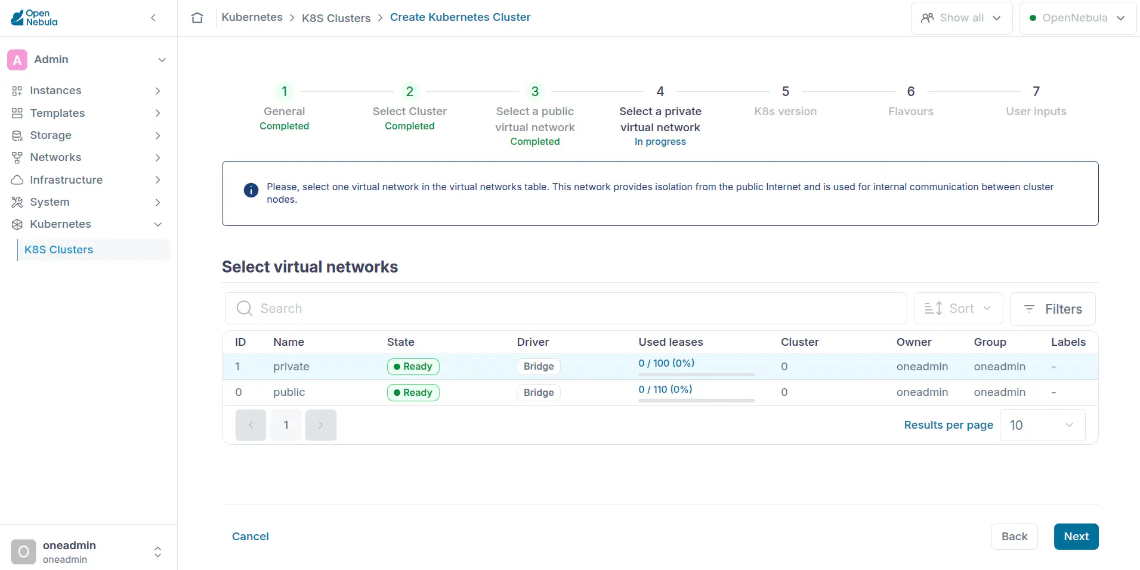Open the results per page dropdown
Screen dimensions: 1140x570
(x=1042, y=425)
